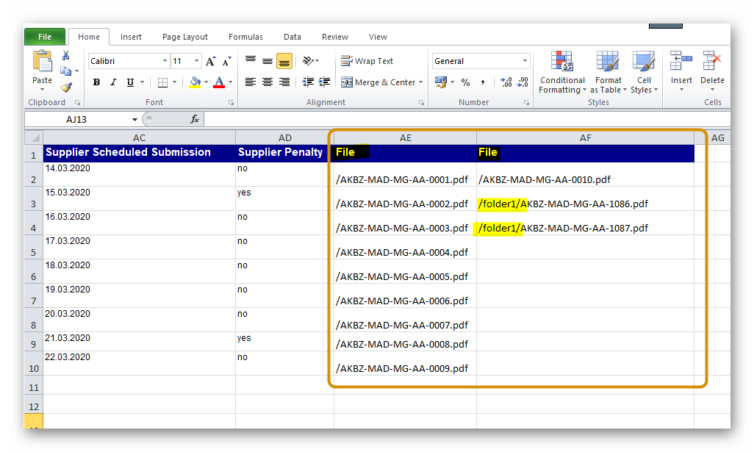Apply bold formatting
754x452 pixels.
point(96,82)
